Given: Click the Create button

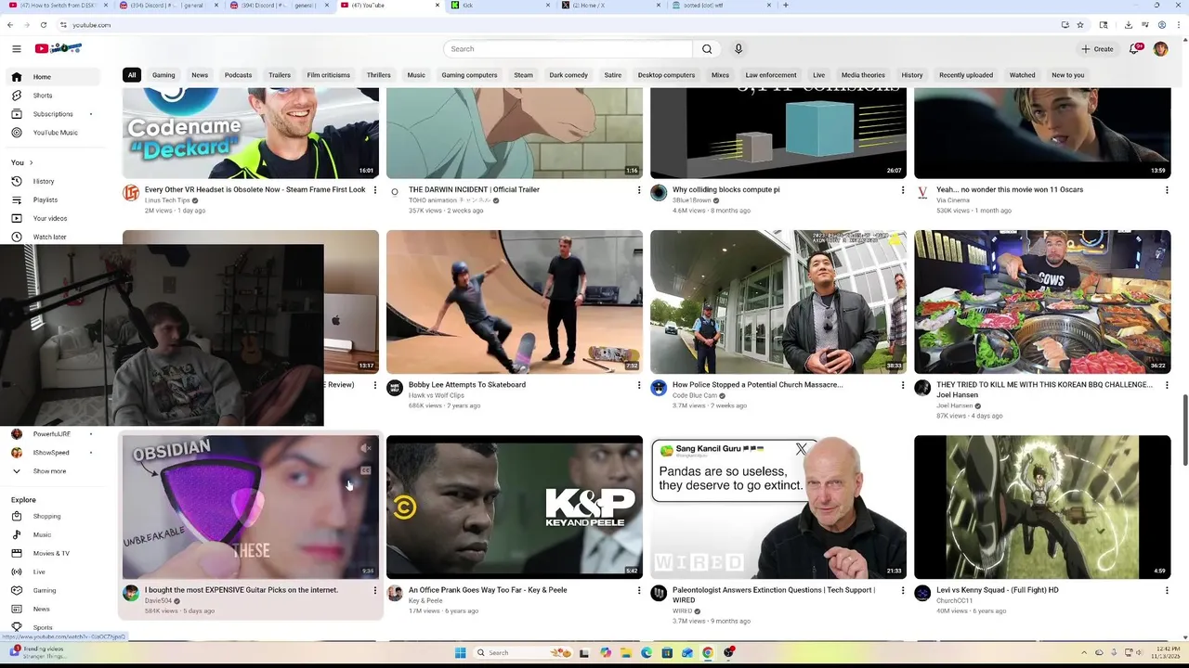Looking at the screenshot, I should coord(1097,48).
